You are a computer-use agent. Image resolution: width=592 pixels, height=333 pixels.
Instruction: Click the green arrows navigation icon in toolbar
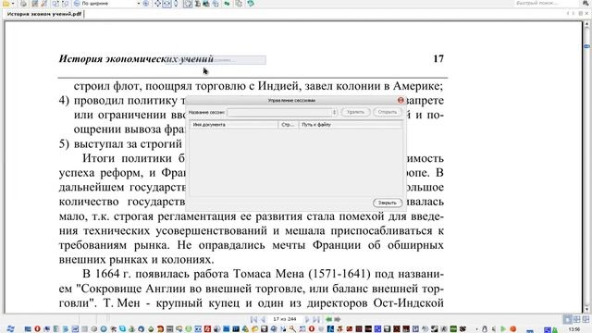(227, 4)
